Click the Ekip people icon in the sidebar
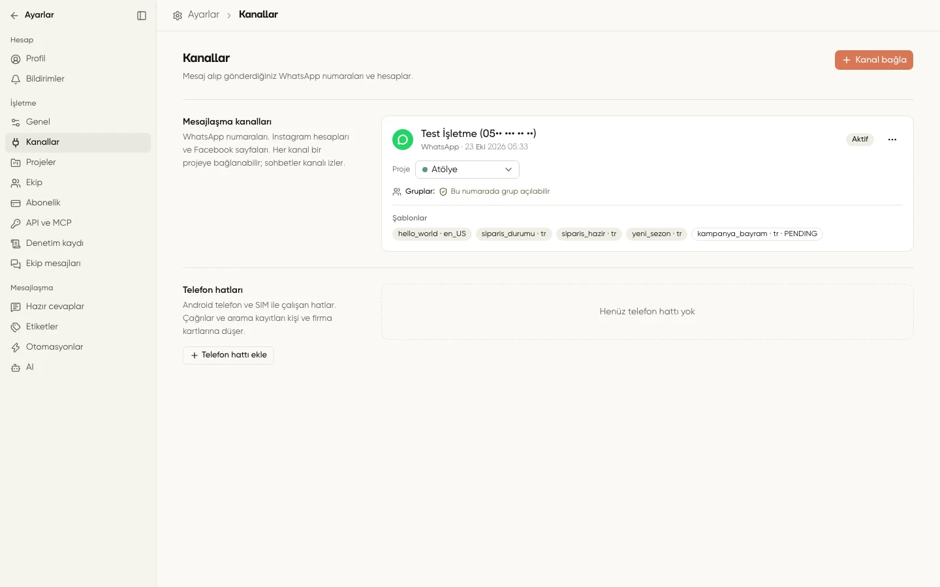Viewport: 940px width, 587px height. click(x=16, y=183)
